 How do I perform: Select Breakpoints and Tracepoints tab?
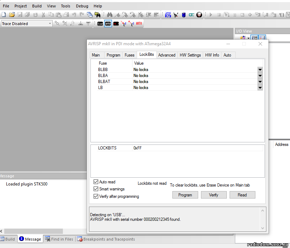pos(106,239)
